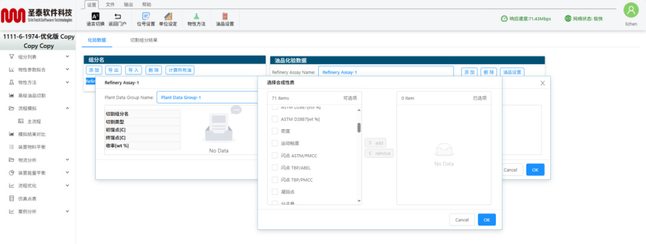Select 主流程 in the sidebar
The height and width of the screenshot is (244, 646).
(x=34, y=121)
